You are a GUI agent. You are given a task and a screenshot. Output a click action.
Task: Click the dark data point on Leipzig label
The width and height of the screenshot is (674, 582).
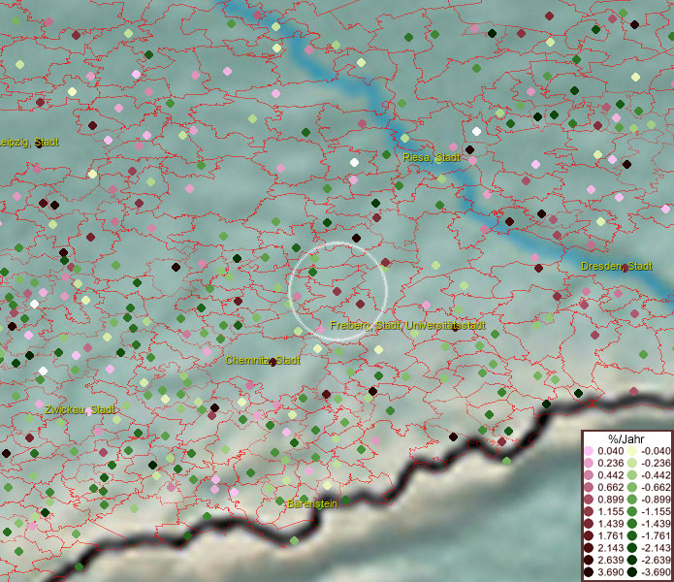39,144
